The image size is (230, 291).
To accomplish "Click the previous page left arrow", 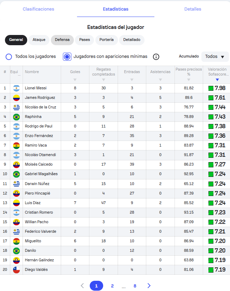I will (82, 286).
